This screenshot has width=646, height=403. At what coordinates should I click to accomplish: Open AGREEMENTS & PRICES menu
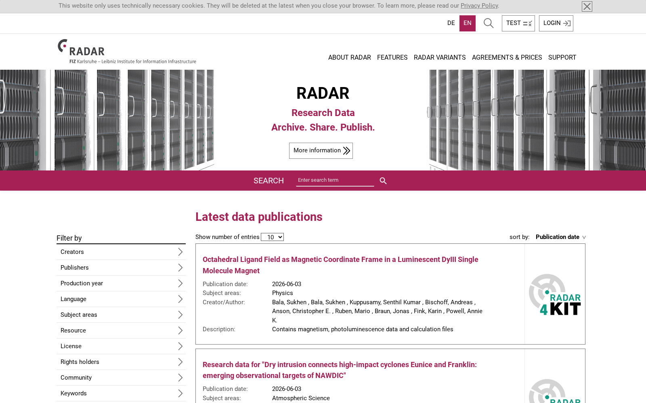point(507,57)
